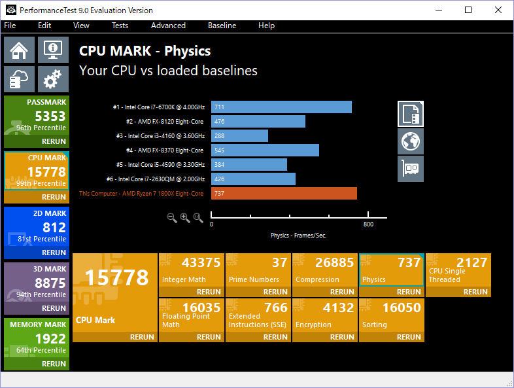
Task: Select the Encryption 4132 tile
Action: [325, 315]
